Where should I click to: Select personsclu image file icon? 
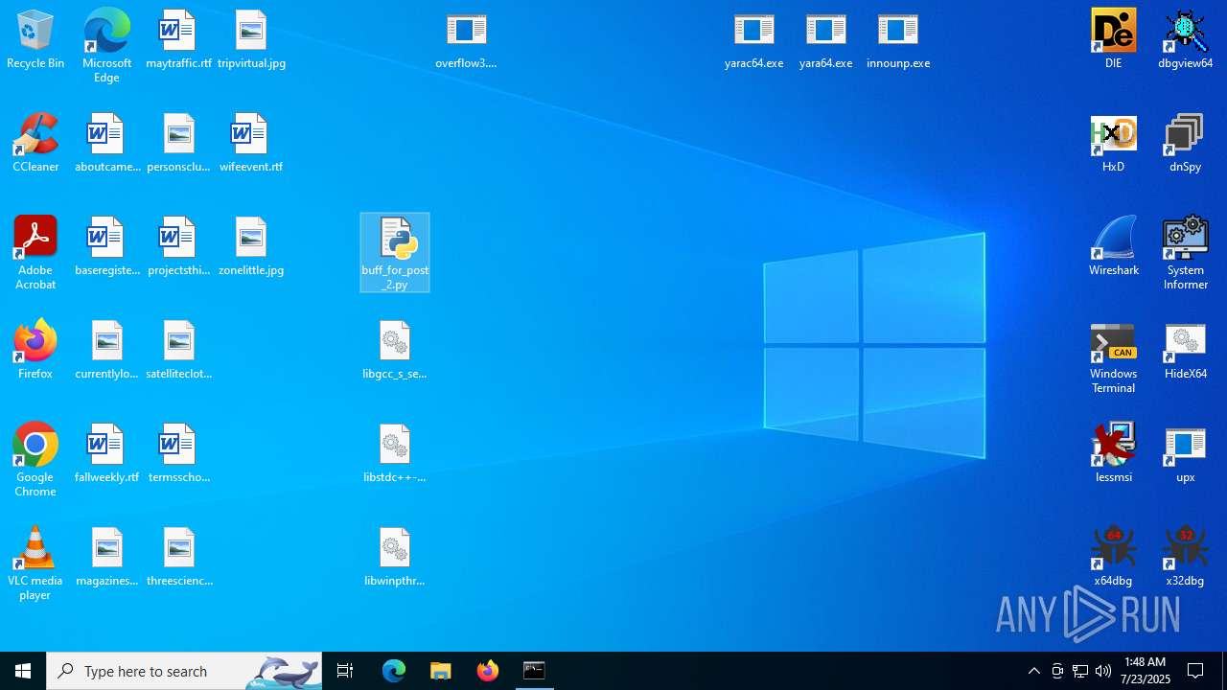[x=178, y=144]
